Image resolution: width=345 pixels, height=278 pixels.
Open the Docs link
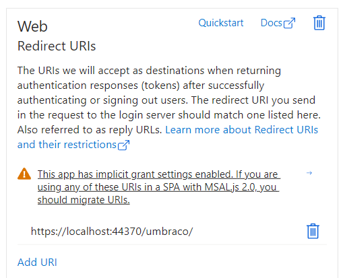[x=272, y=23]
